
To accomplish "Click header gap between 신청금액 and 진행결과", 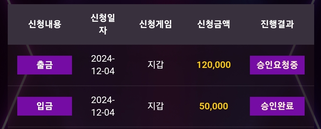I will [x=245, y=24].
